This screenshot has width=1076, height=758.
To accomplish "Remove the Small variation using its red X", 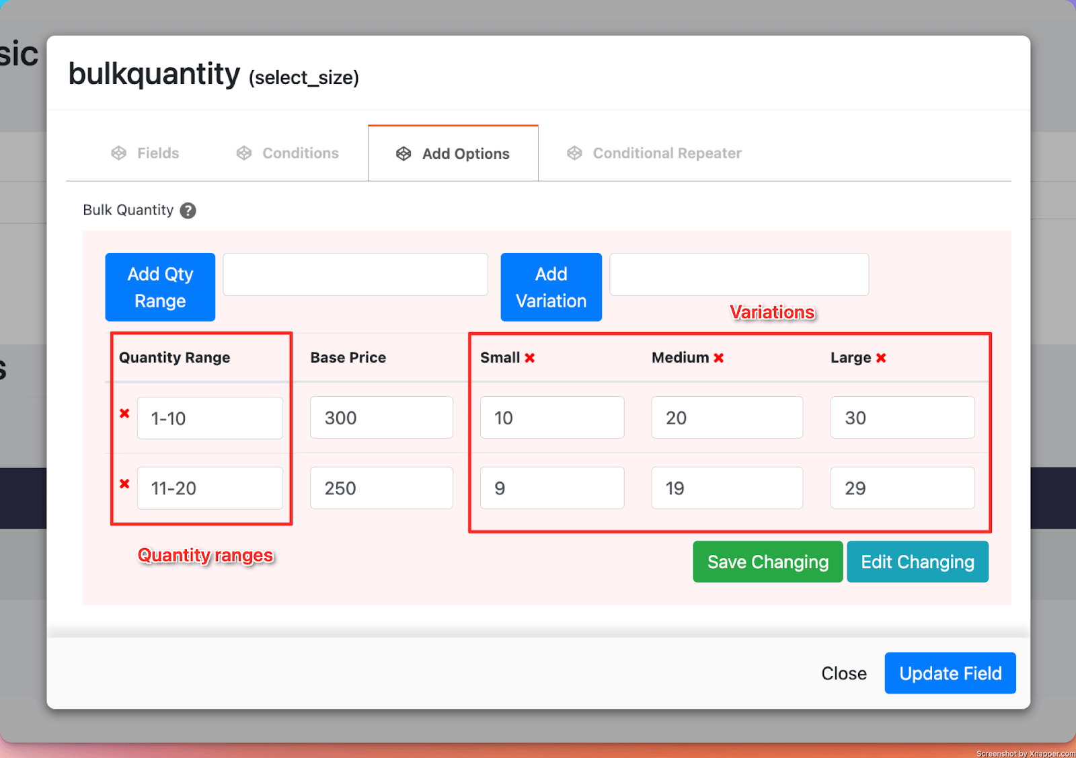I will click(530, 358).
